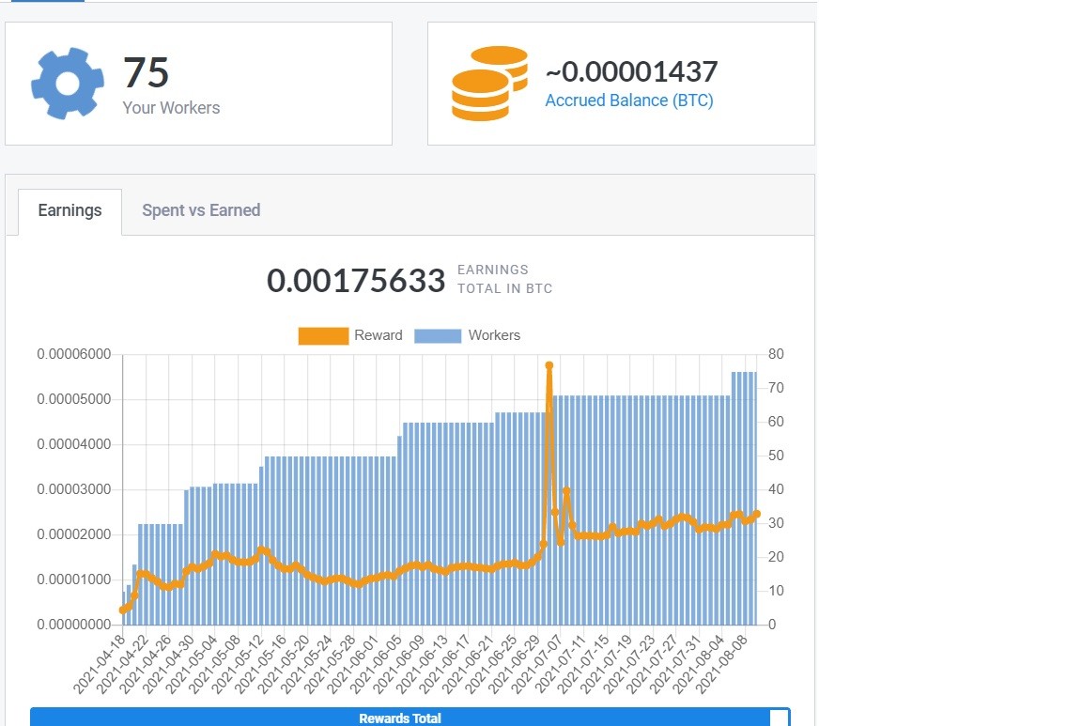This screenshot has width=1082, height=726.
Task: Click the white remainder at the Rewards Total bar's end
Action: (780, 718)
